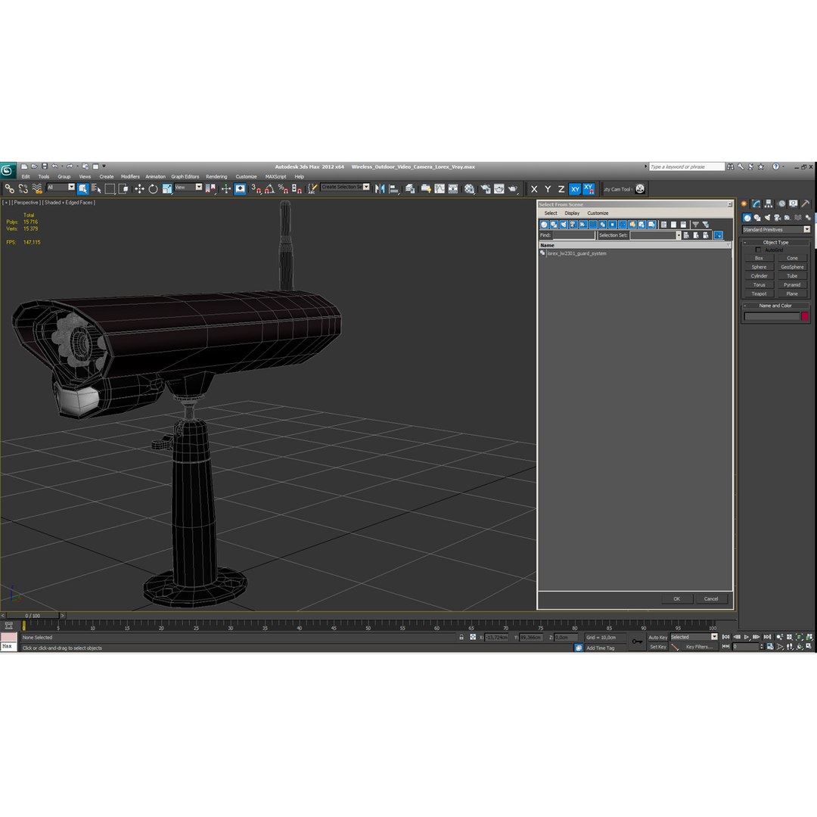Open the Hierarchy command panel tab
817x817 pixels.
769,203
